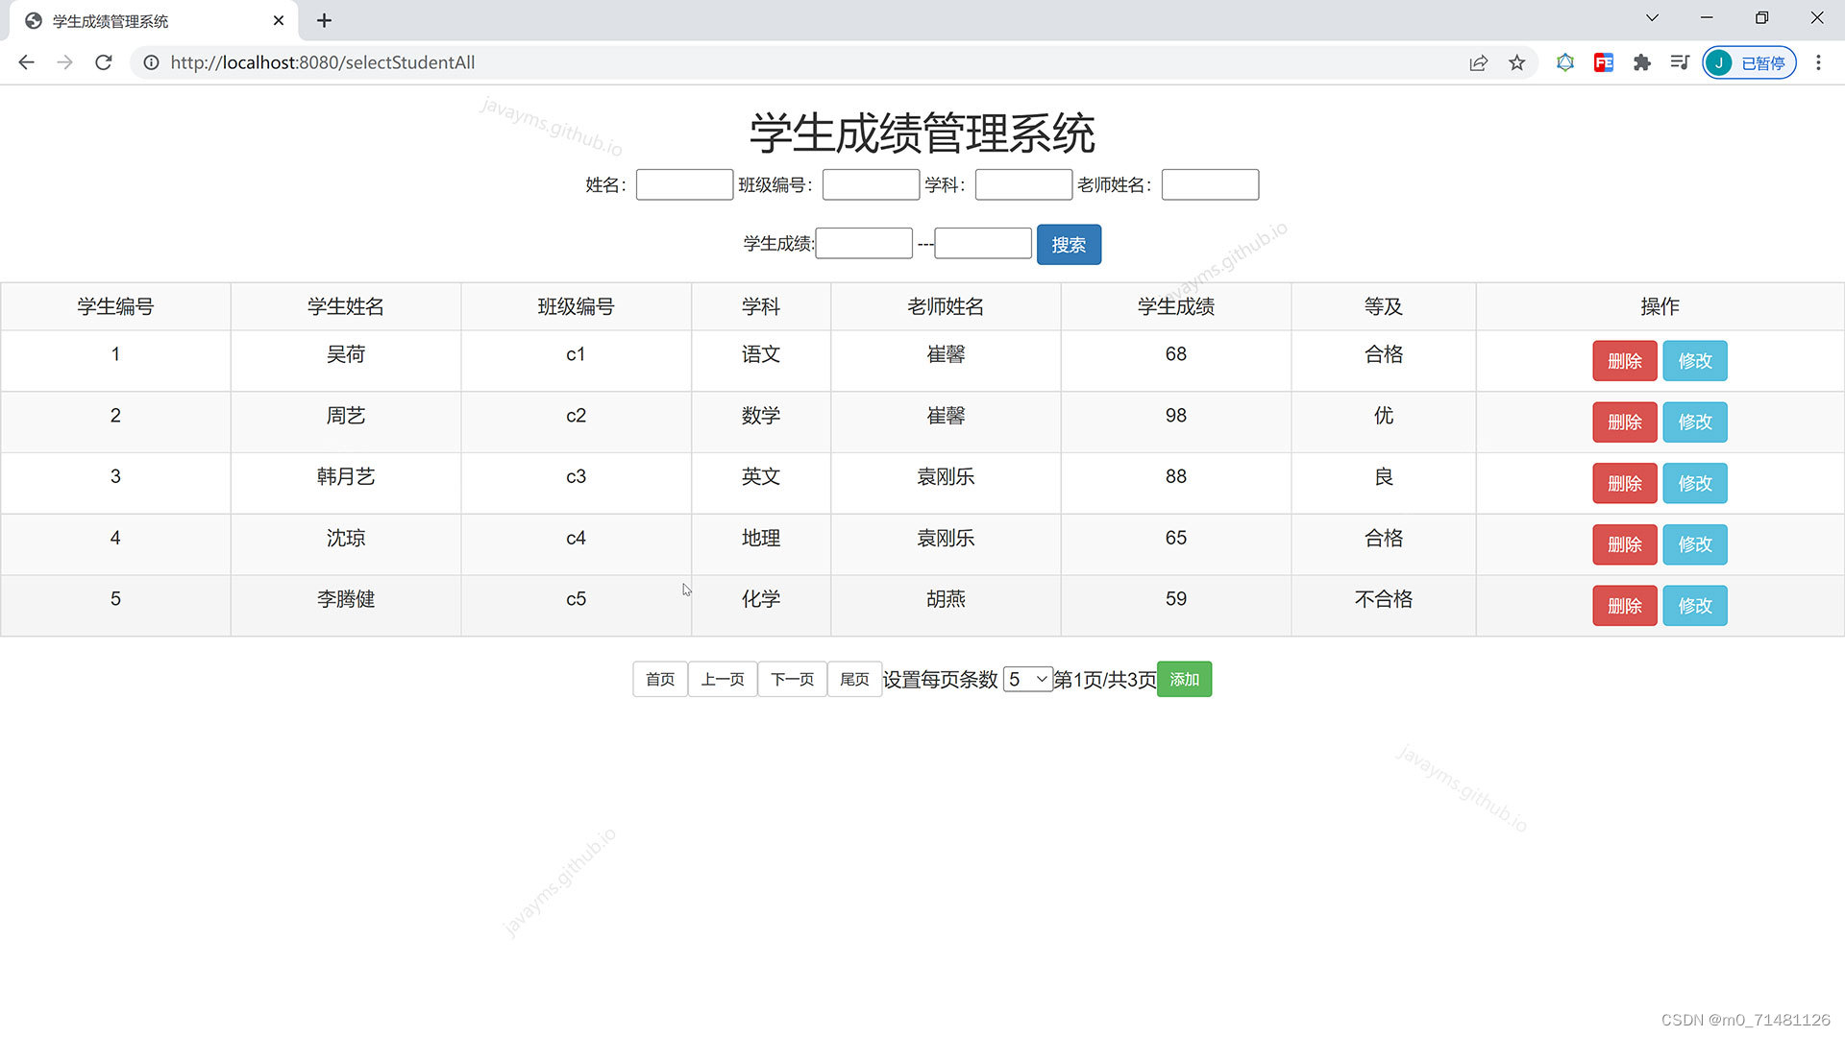Click the site info icon in address bar

(151, 62)
